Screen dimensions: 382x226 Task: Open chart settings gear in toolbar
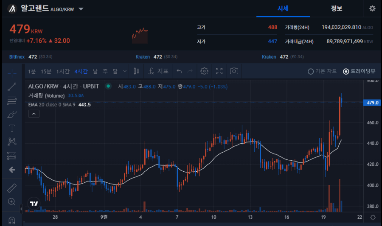click(204, 71)
